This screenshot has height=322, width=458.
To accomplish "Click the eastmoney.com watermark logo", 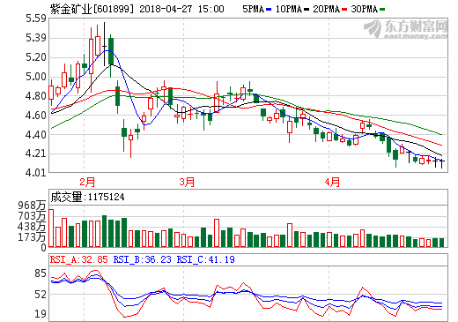I will click(406, 29).
